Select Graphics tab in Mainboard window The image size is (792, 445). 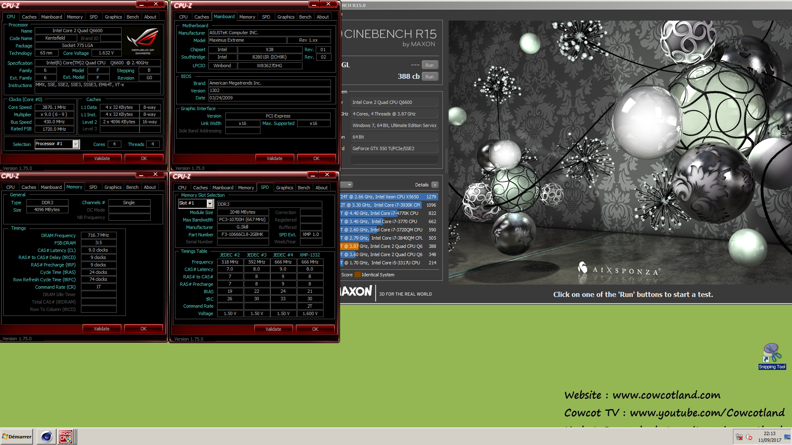[286, 17]
